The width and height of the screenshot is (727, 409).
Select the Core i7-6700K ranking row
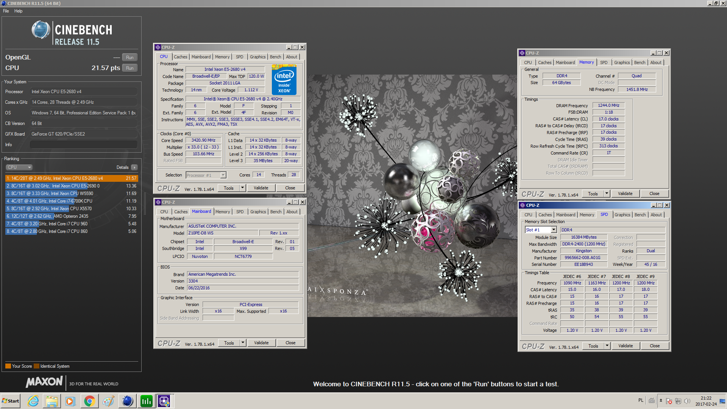[x=72, y=201]
